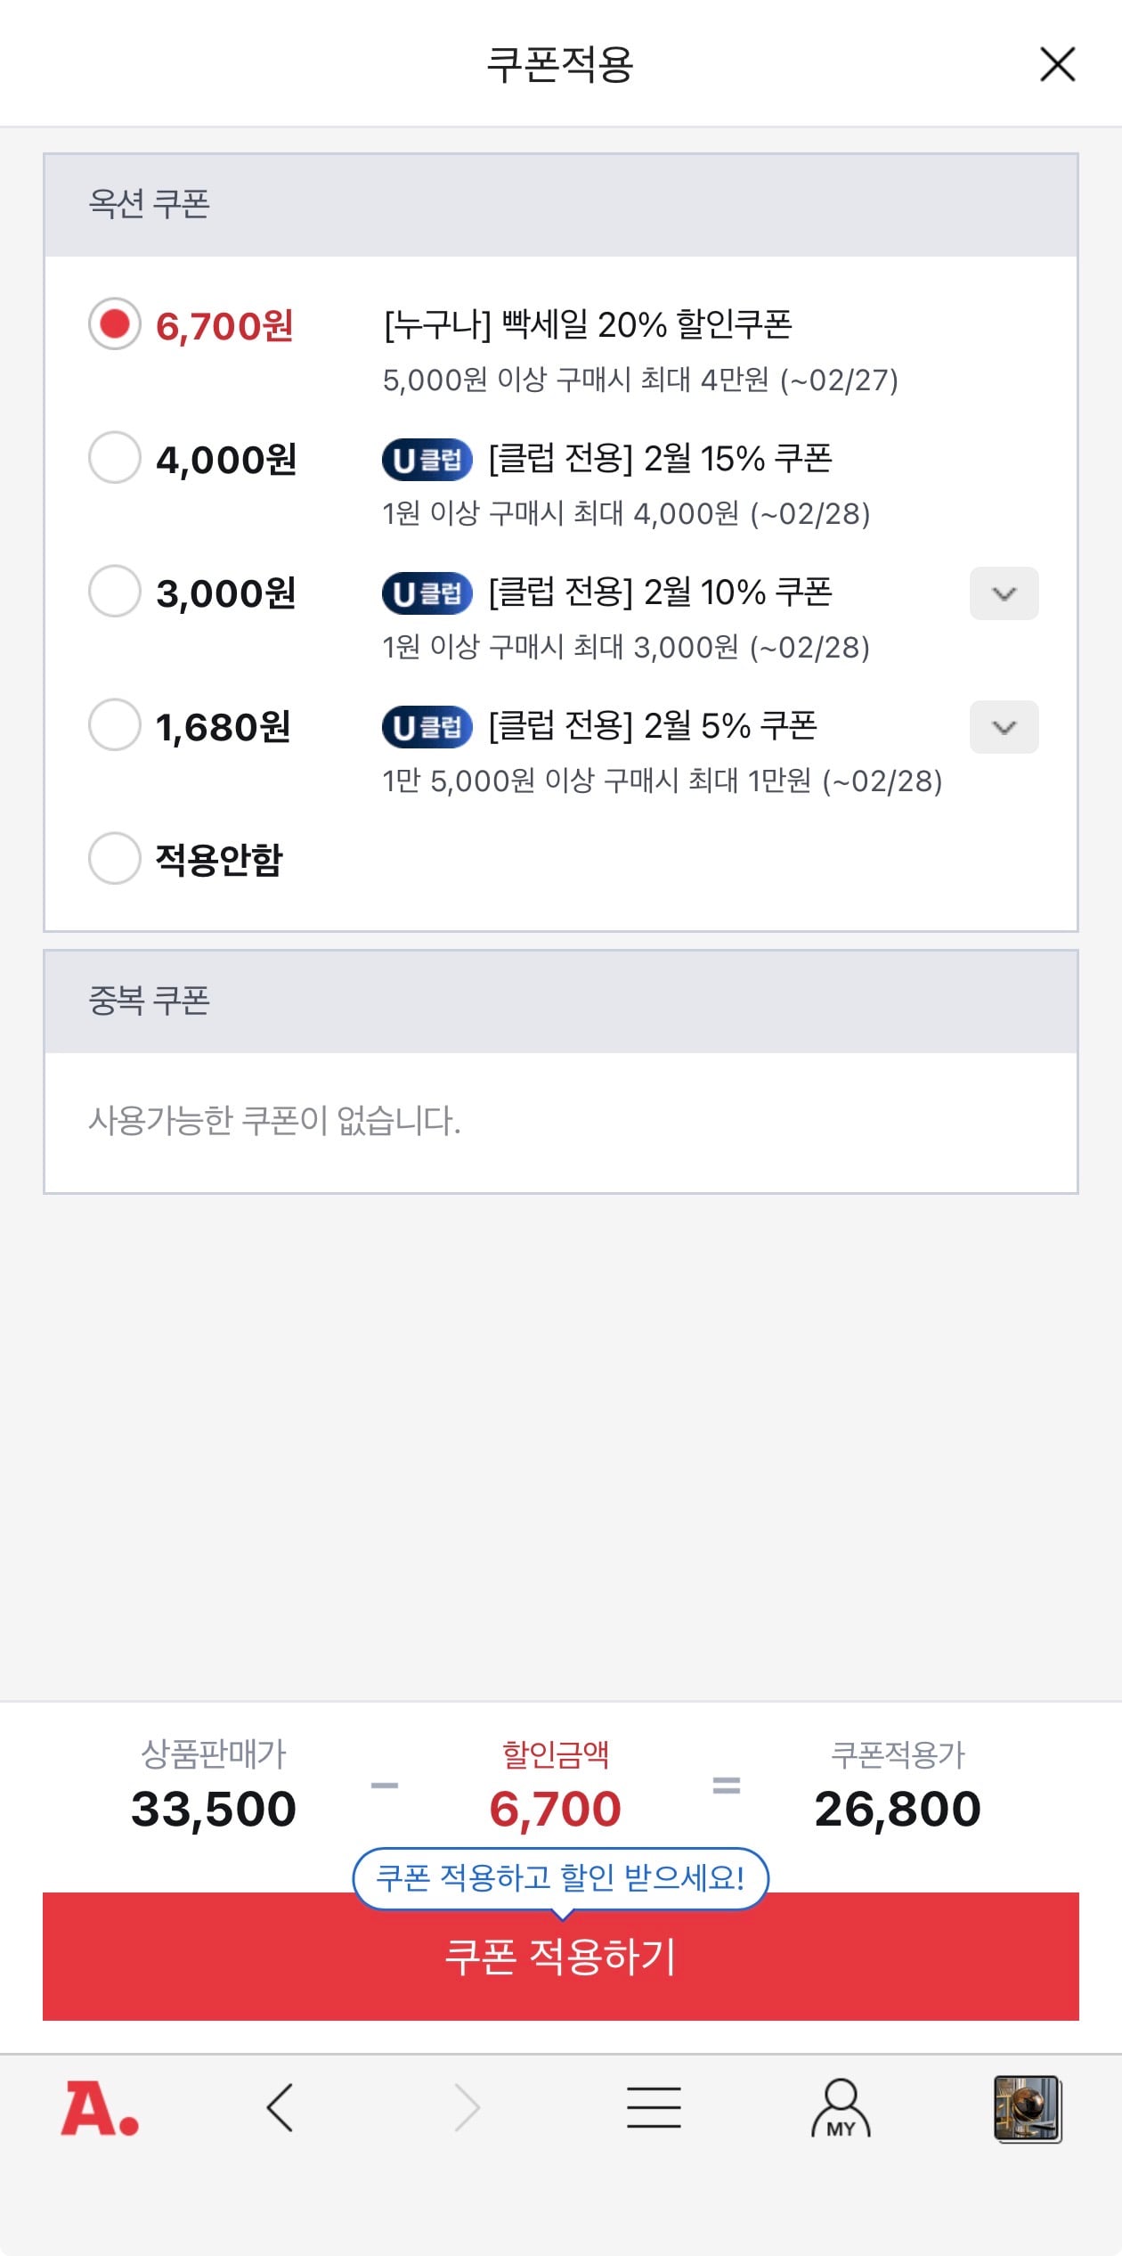Screen dimensions: 1122x2256
Task: Tap the U클럽 badge on 10% coupon
Action: [427, 593]
